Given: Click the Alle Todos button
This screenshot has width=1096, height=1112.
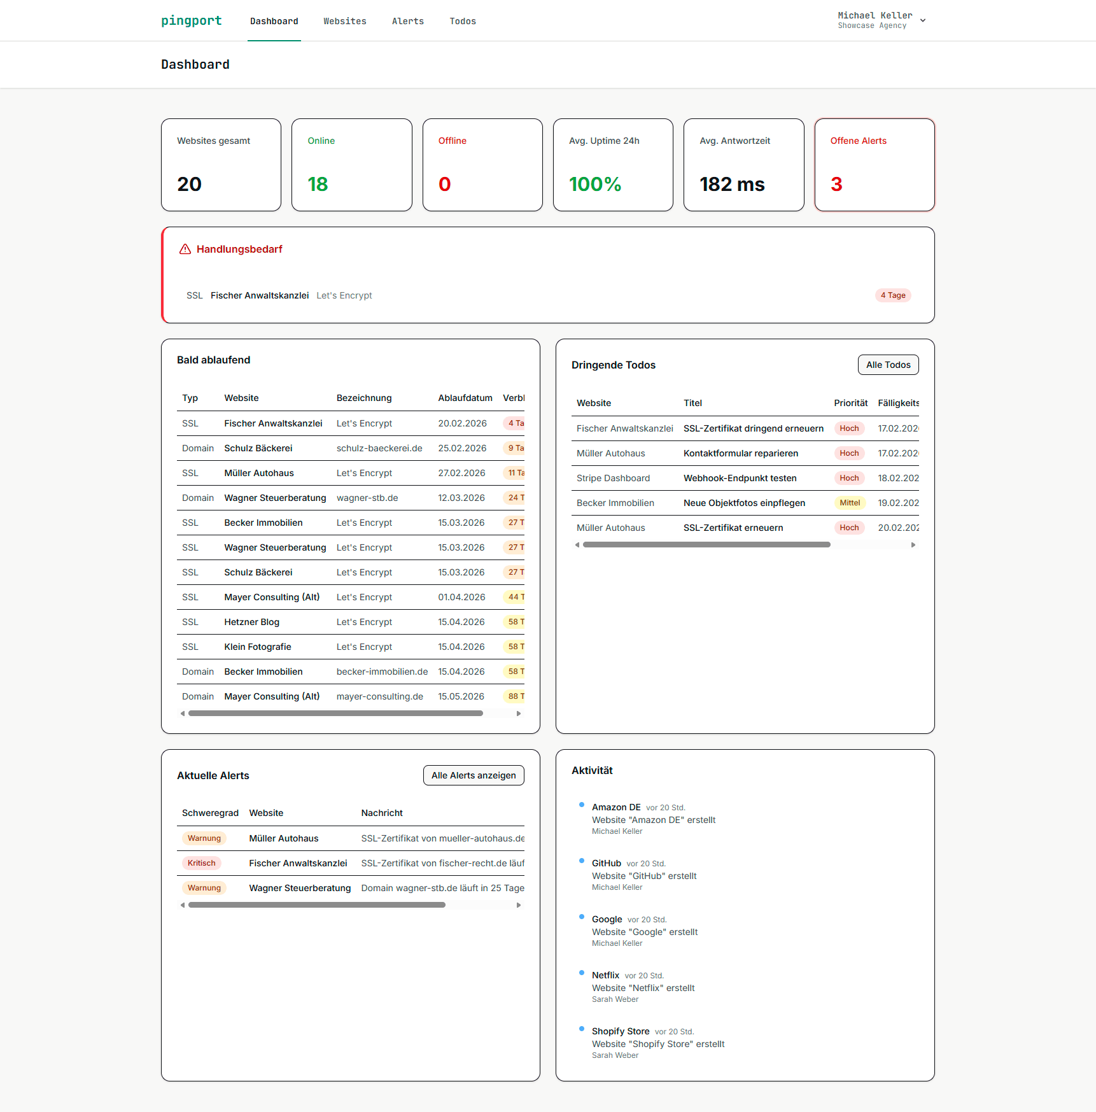Looking at the screenshot, I should point(888,364).
